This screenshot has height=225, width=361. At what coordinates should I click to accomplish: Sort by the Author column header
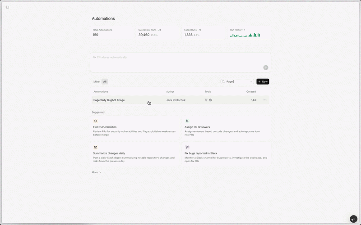170,92
